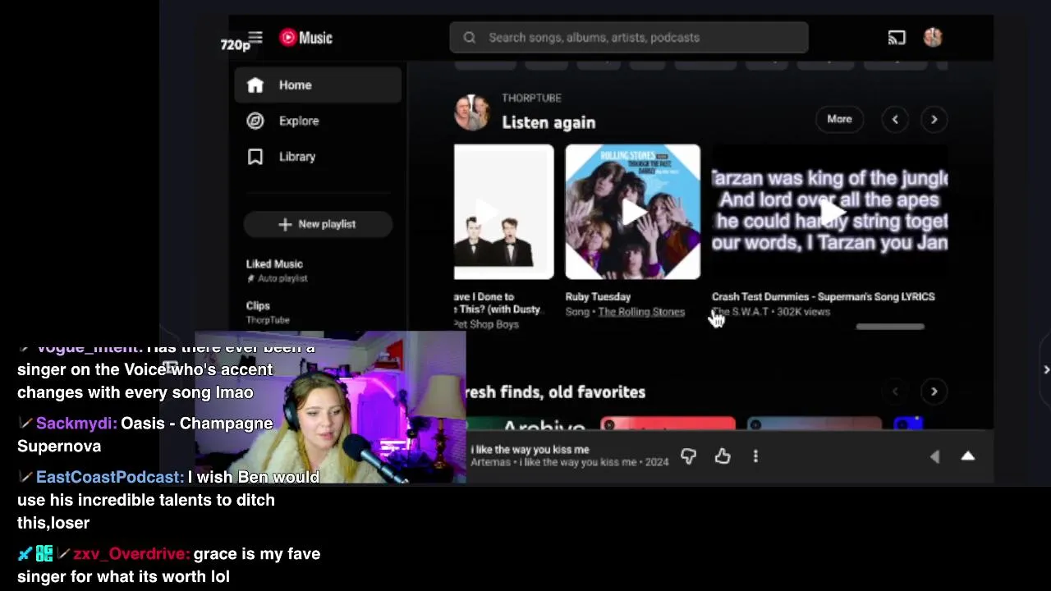The height and width of the screenshot is (591, 1051).
Task: Click the pencil badge icon next to zxv_Overdrive
Action: click(x=64, y=554)
